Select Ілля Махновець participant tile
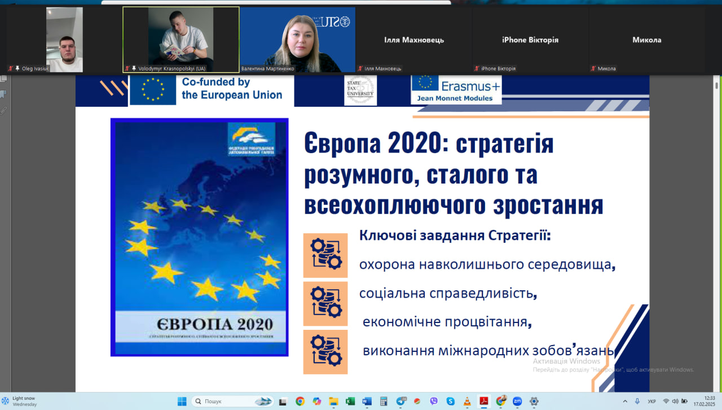Image resolution: width=722 pixels, height=410 pixels. 414,40
